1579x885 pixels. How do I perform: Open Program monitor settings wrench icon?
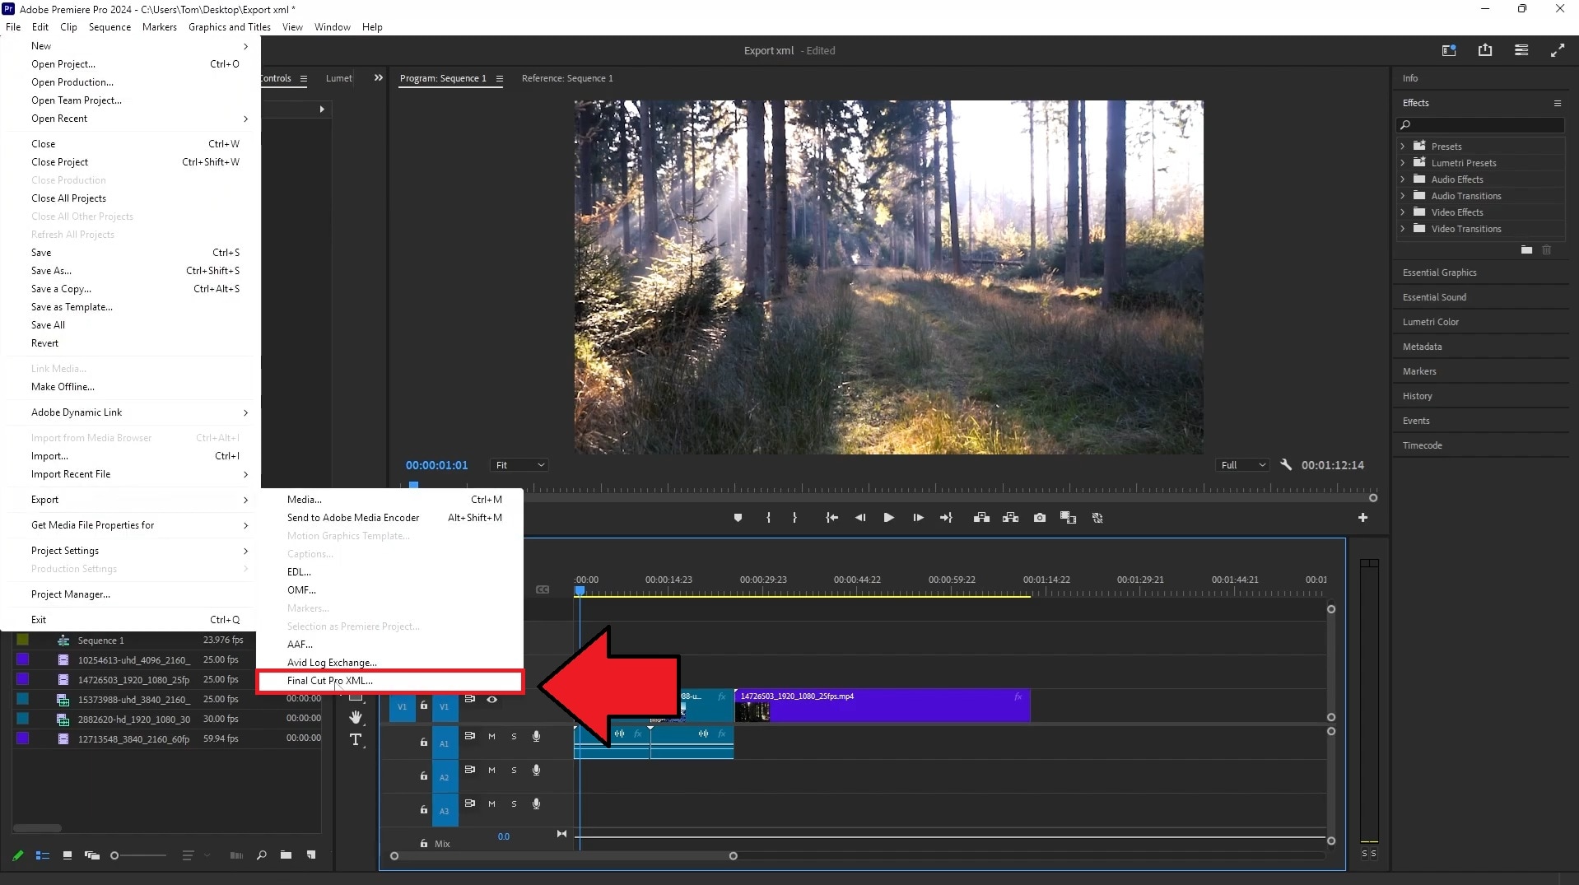(1286, 465)
